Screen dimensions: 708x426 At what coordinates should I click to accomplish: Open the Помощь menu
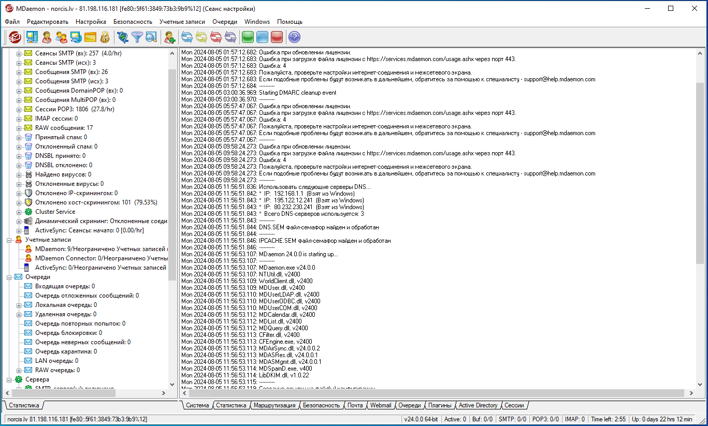pyautogui.click(x=290, y=22)
